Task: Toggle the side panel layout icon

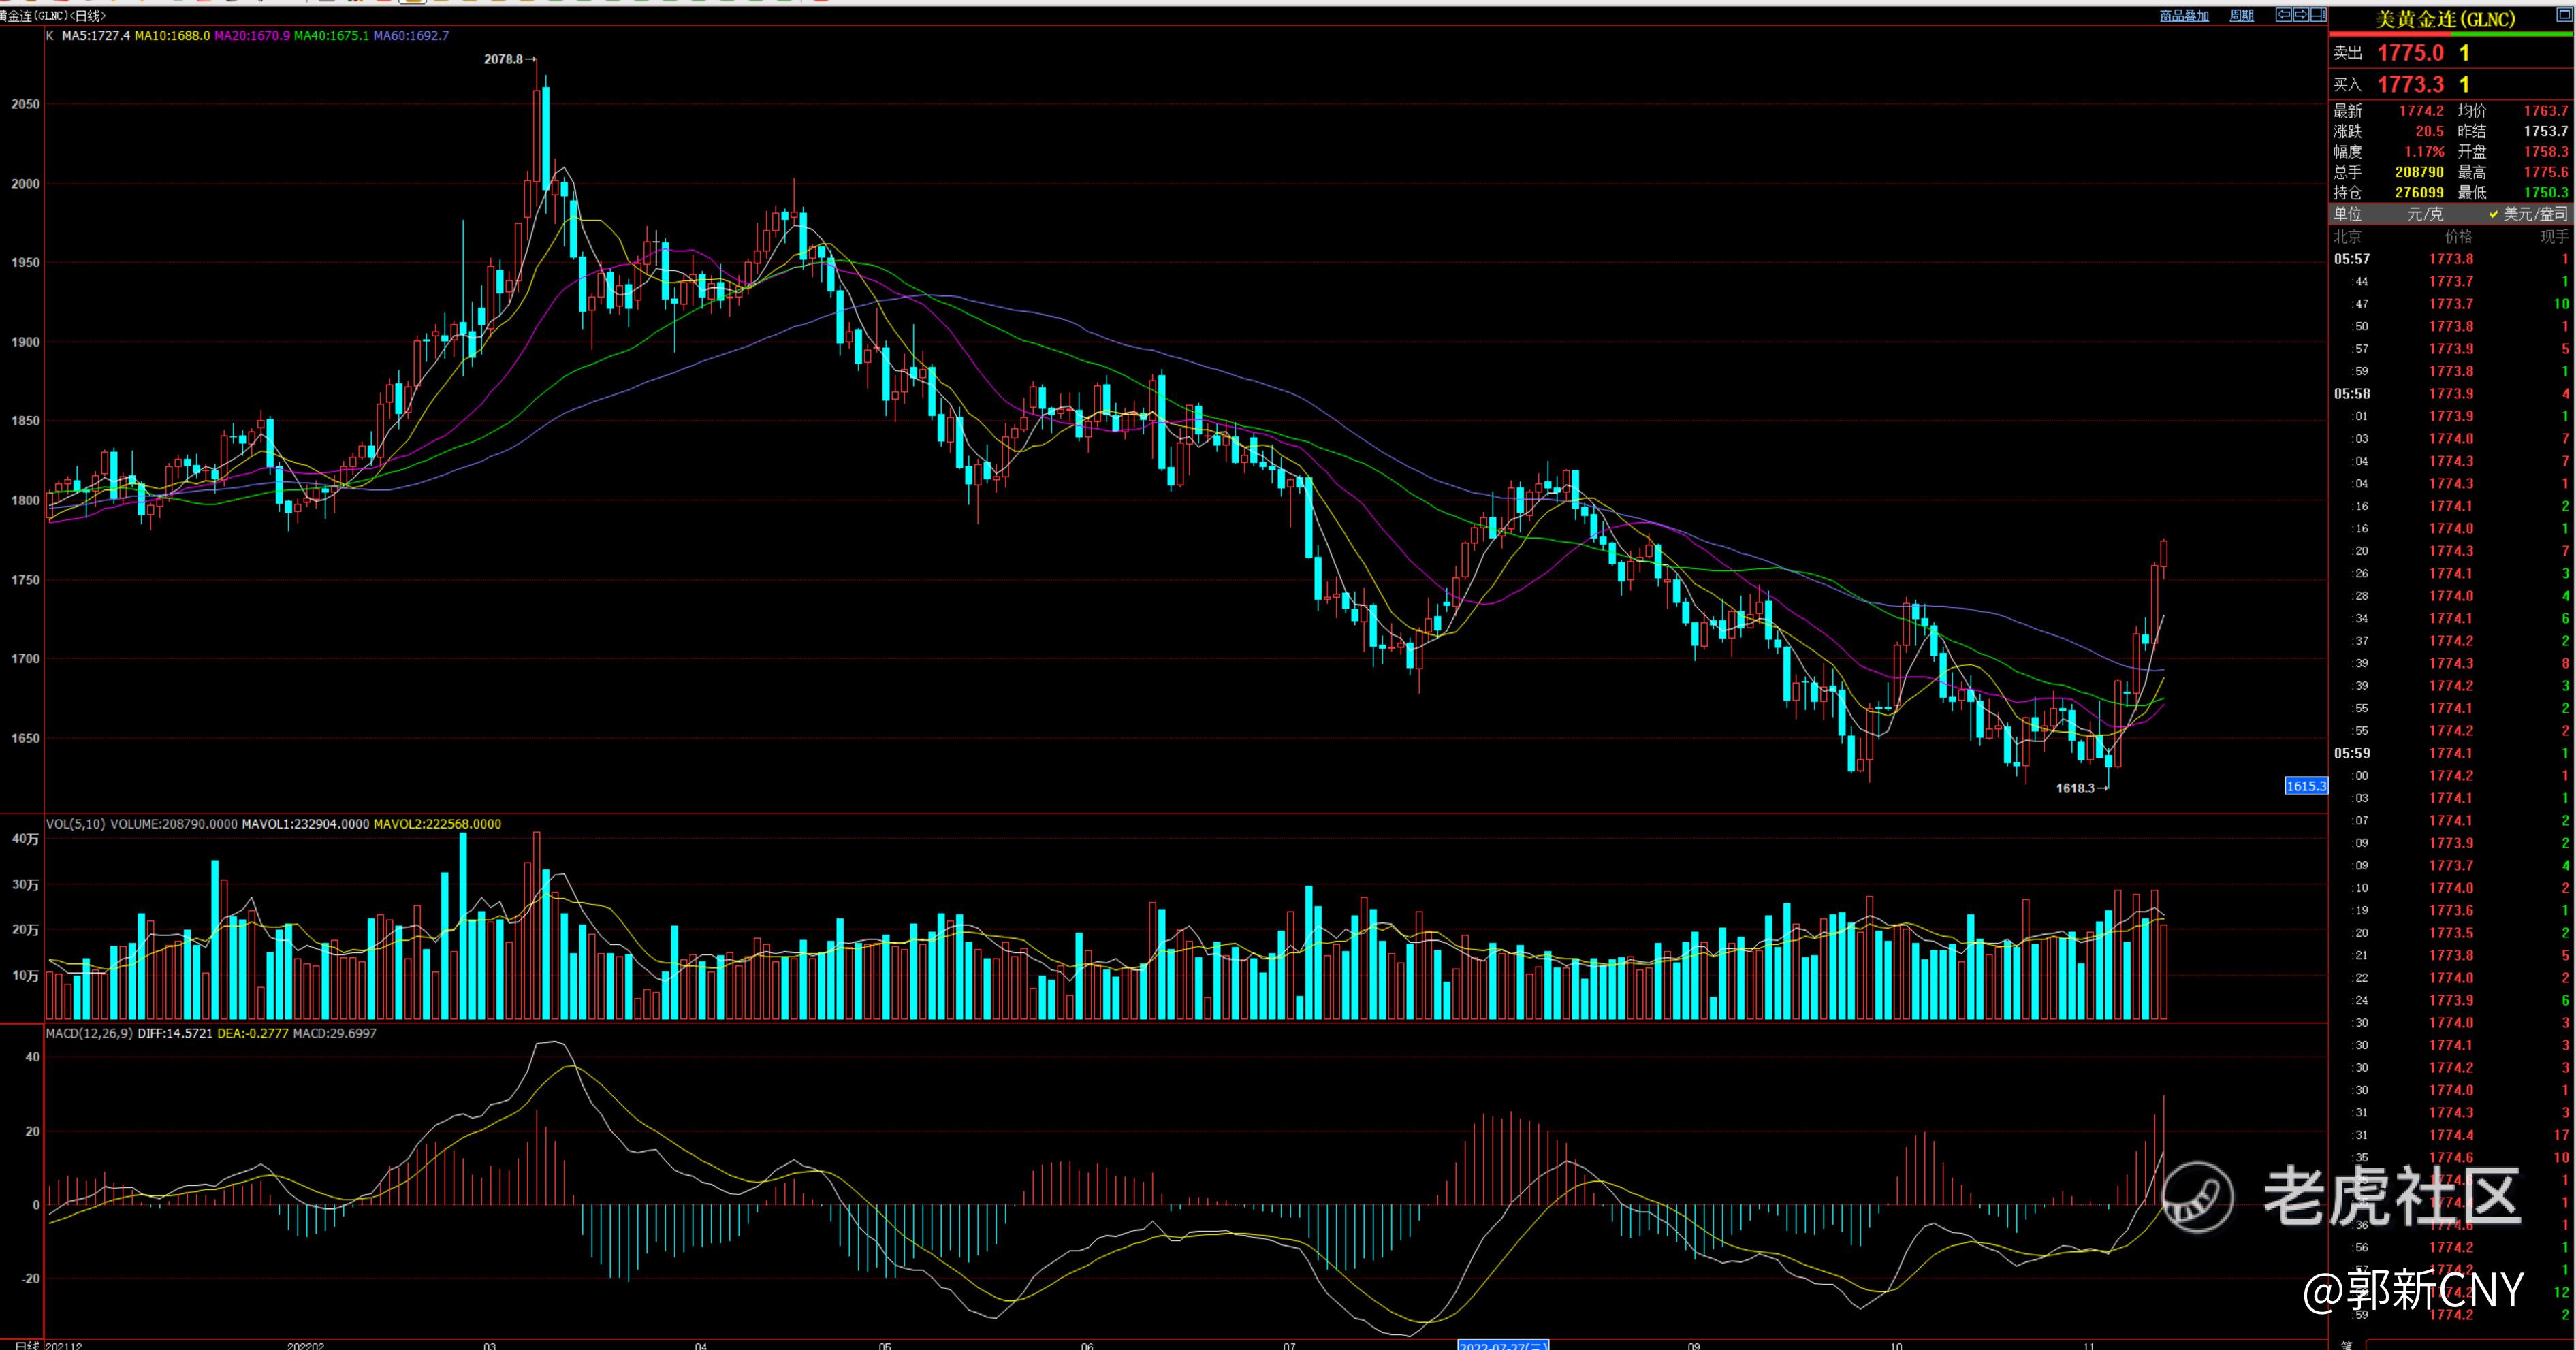Action: point(2319,15)
